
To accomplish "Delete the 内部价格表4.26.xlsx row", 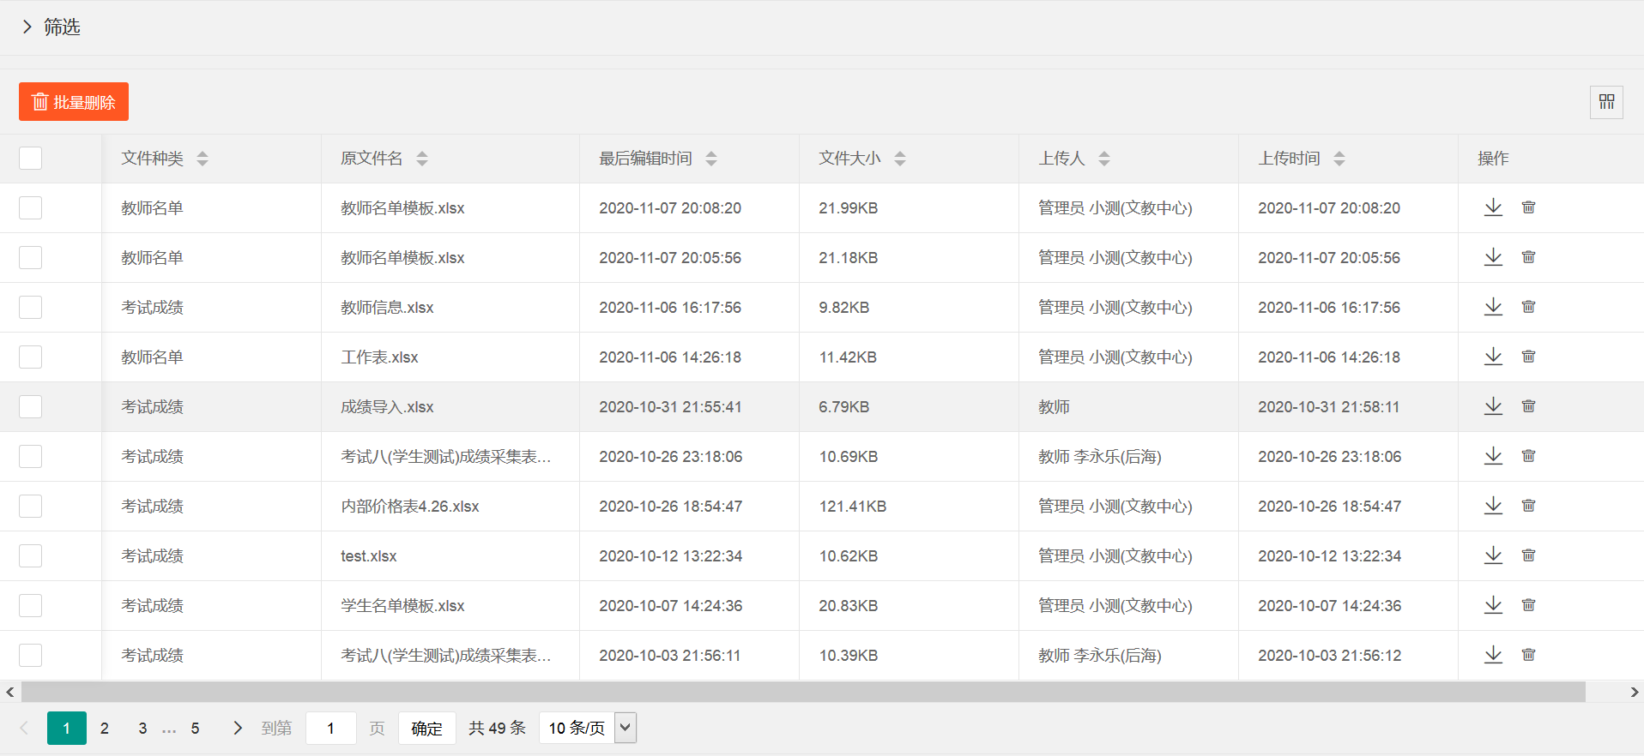I will click(x=1528, y=506).
